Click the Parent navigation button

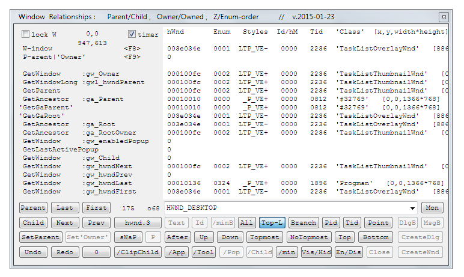(33, 208)
